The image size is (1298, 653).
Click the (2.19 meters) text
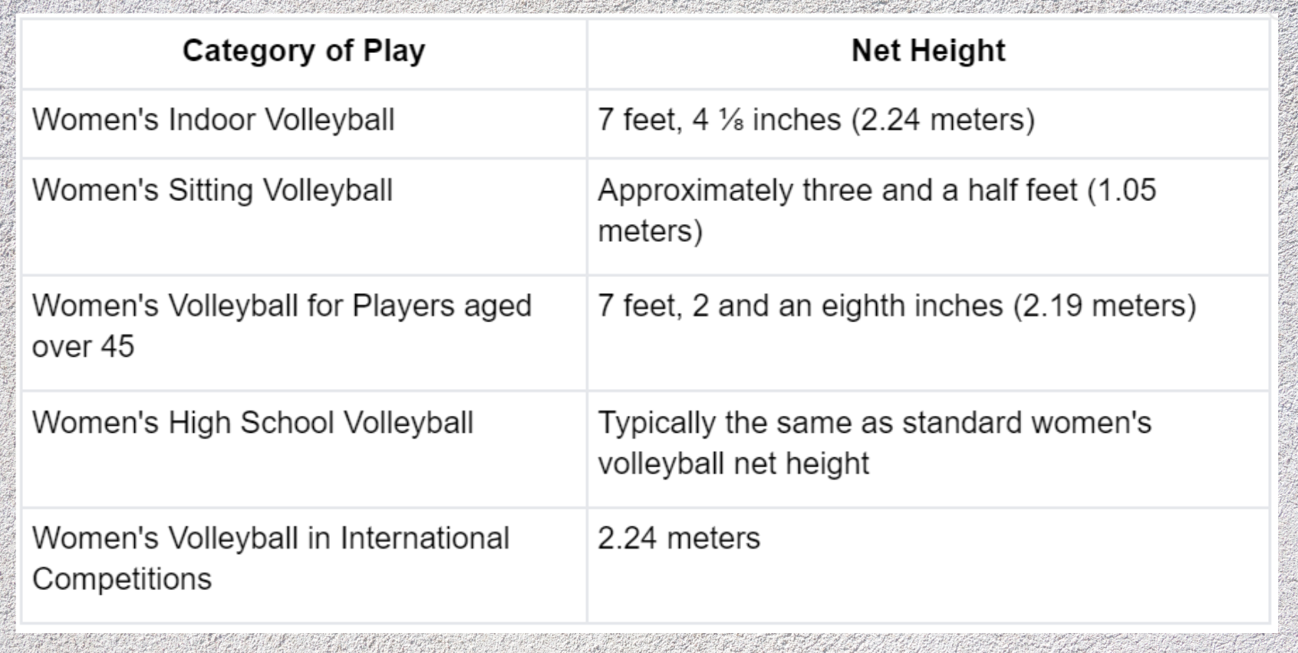click(x=1104, y=307)
